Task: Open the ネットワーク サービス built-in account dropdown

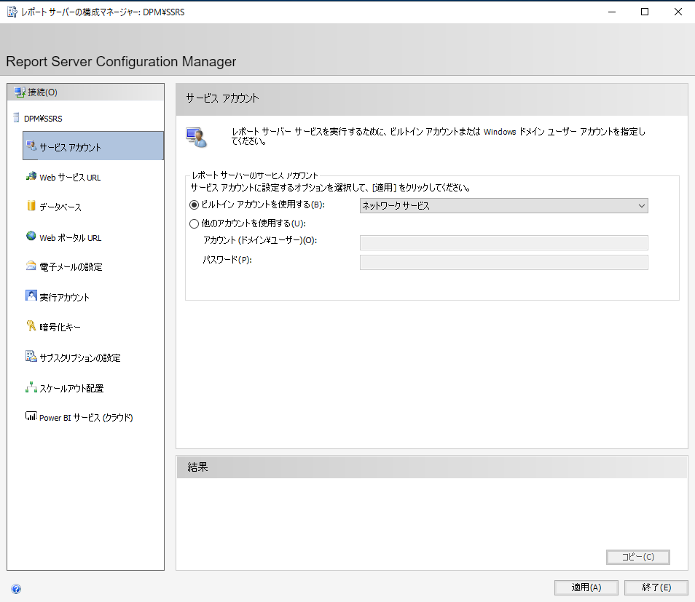Action: pyautogui.click(x=504, y=205)
